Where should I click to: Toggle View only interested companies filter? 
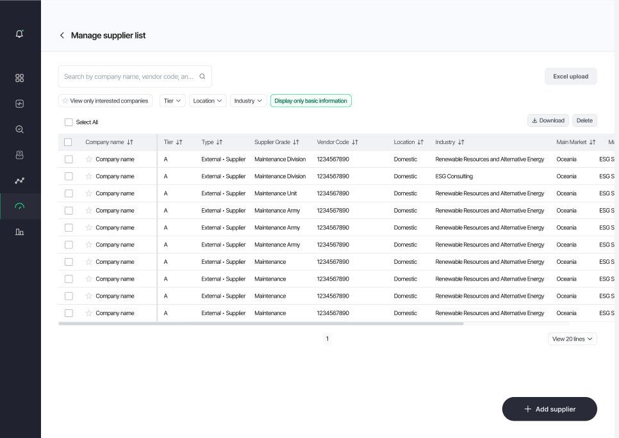tap(105, 101)
